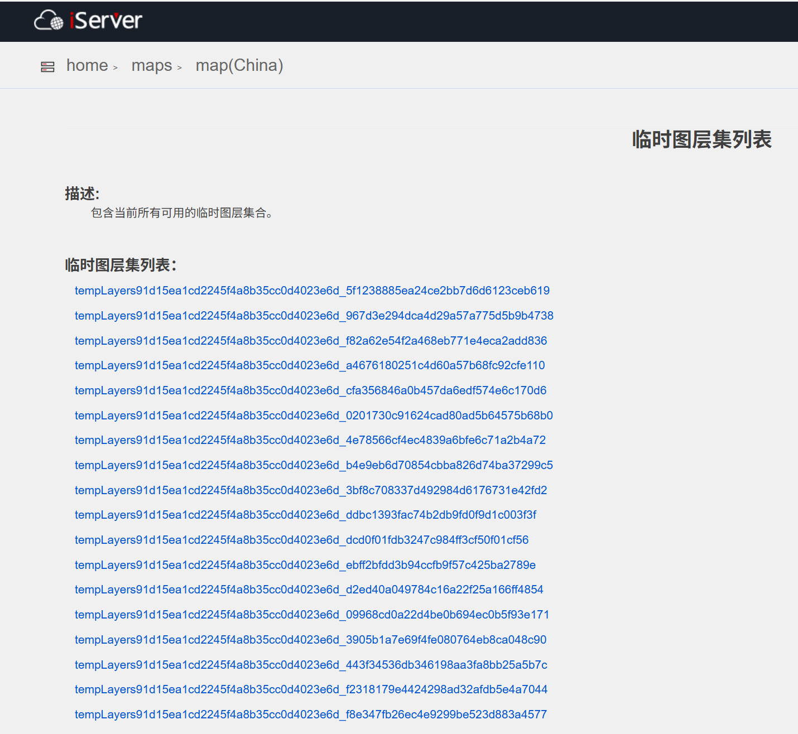Viewport: 798px width, 734px height.
Task: Open tempLayers link ending dcd0f01fdb3247c984ff3cf50f01cf56
Action: click(x=301, y=540)
